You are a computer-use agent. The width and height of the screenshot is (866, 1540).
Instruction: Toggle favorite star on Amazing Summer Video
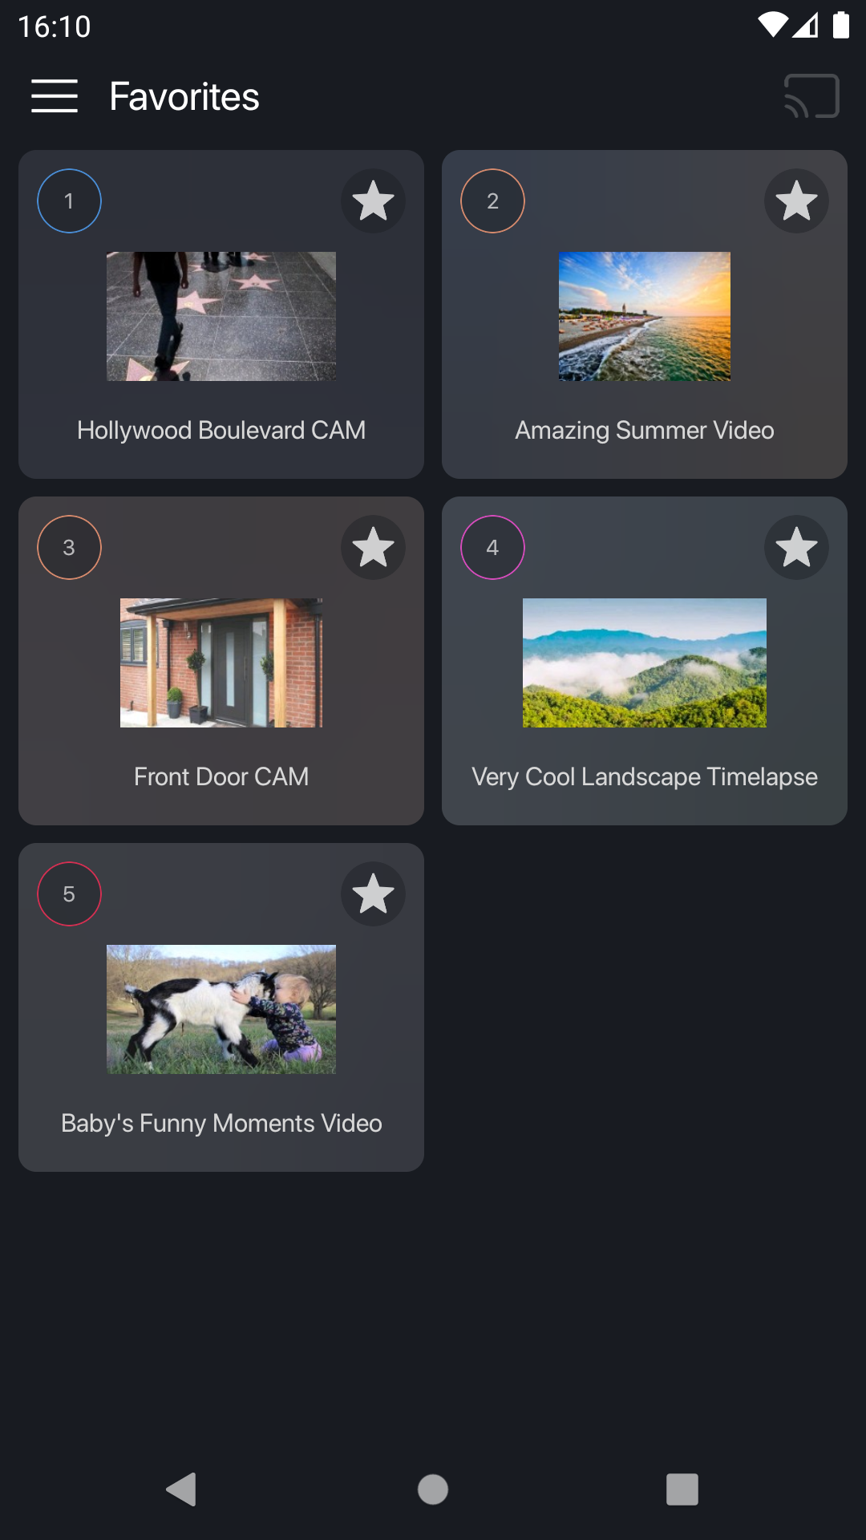pos(796,201)
